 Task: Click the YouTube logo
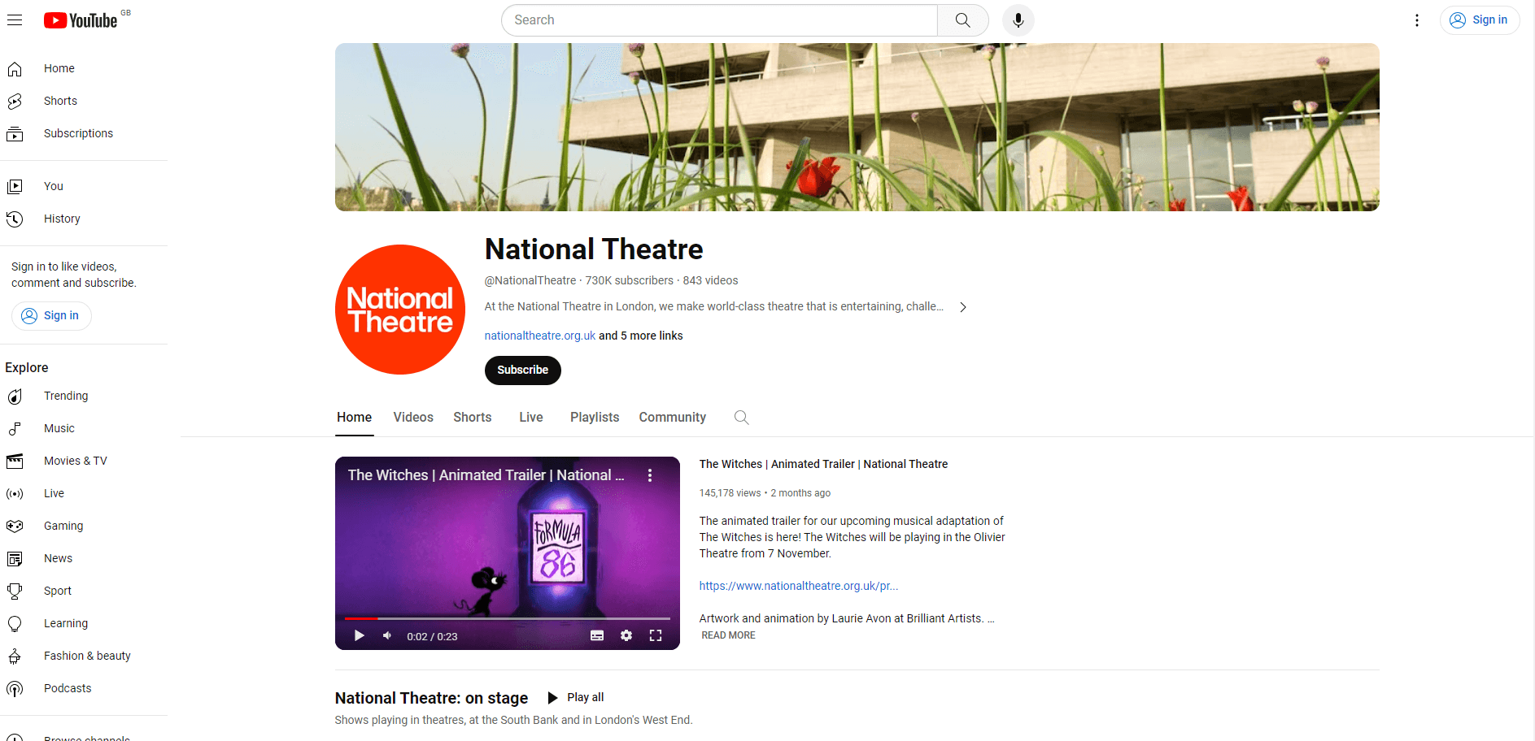(x=81, y=20)
